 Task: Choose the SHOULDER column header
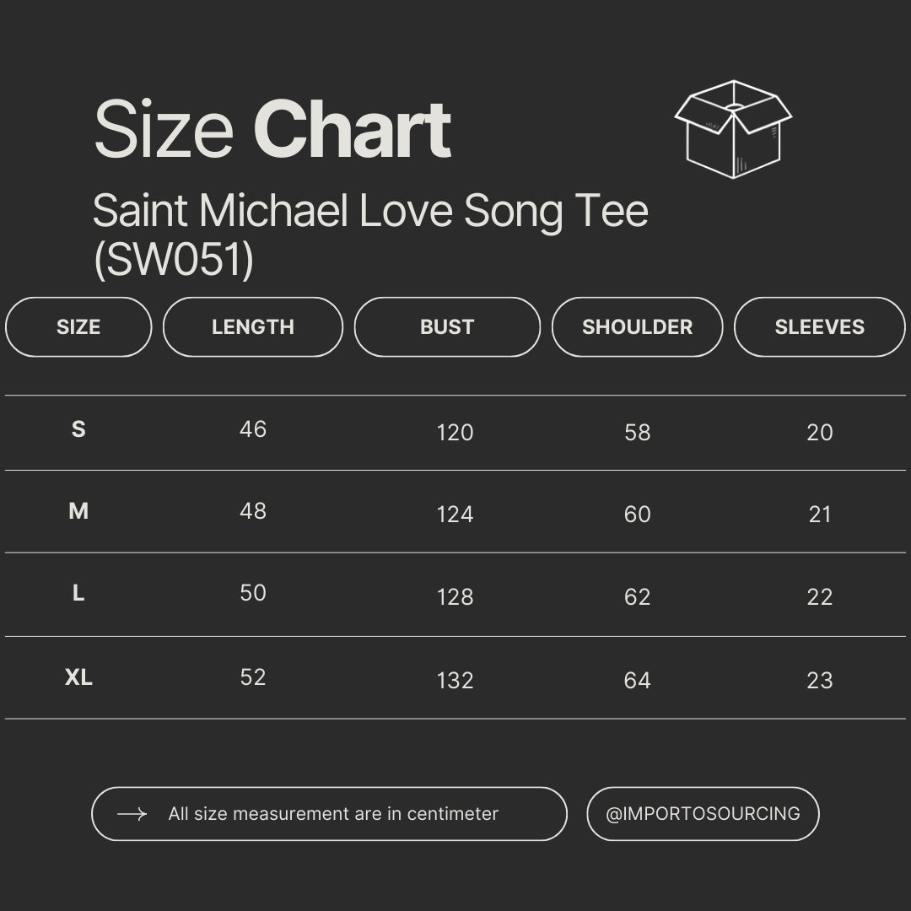pyautogui.click(x=637, y=327)
